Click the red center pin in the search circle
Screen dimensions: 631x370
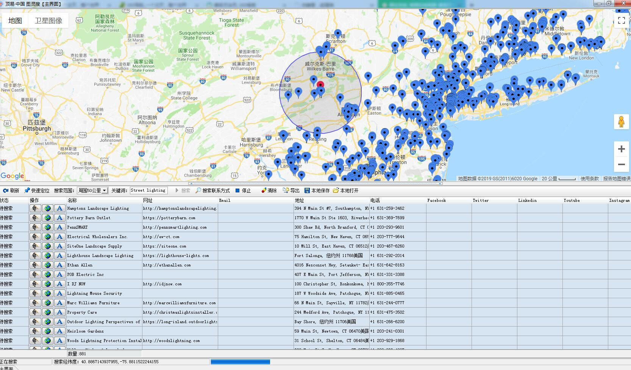320,85
